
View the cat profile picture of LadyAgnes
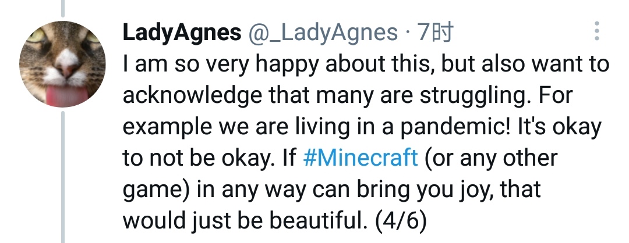click(x=62, y=64)
